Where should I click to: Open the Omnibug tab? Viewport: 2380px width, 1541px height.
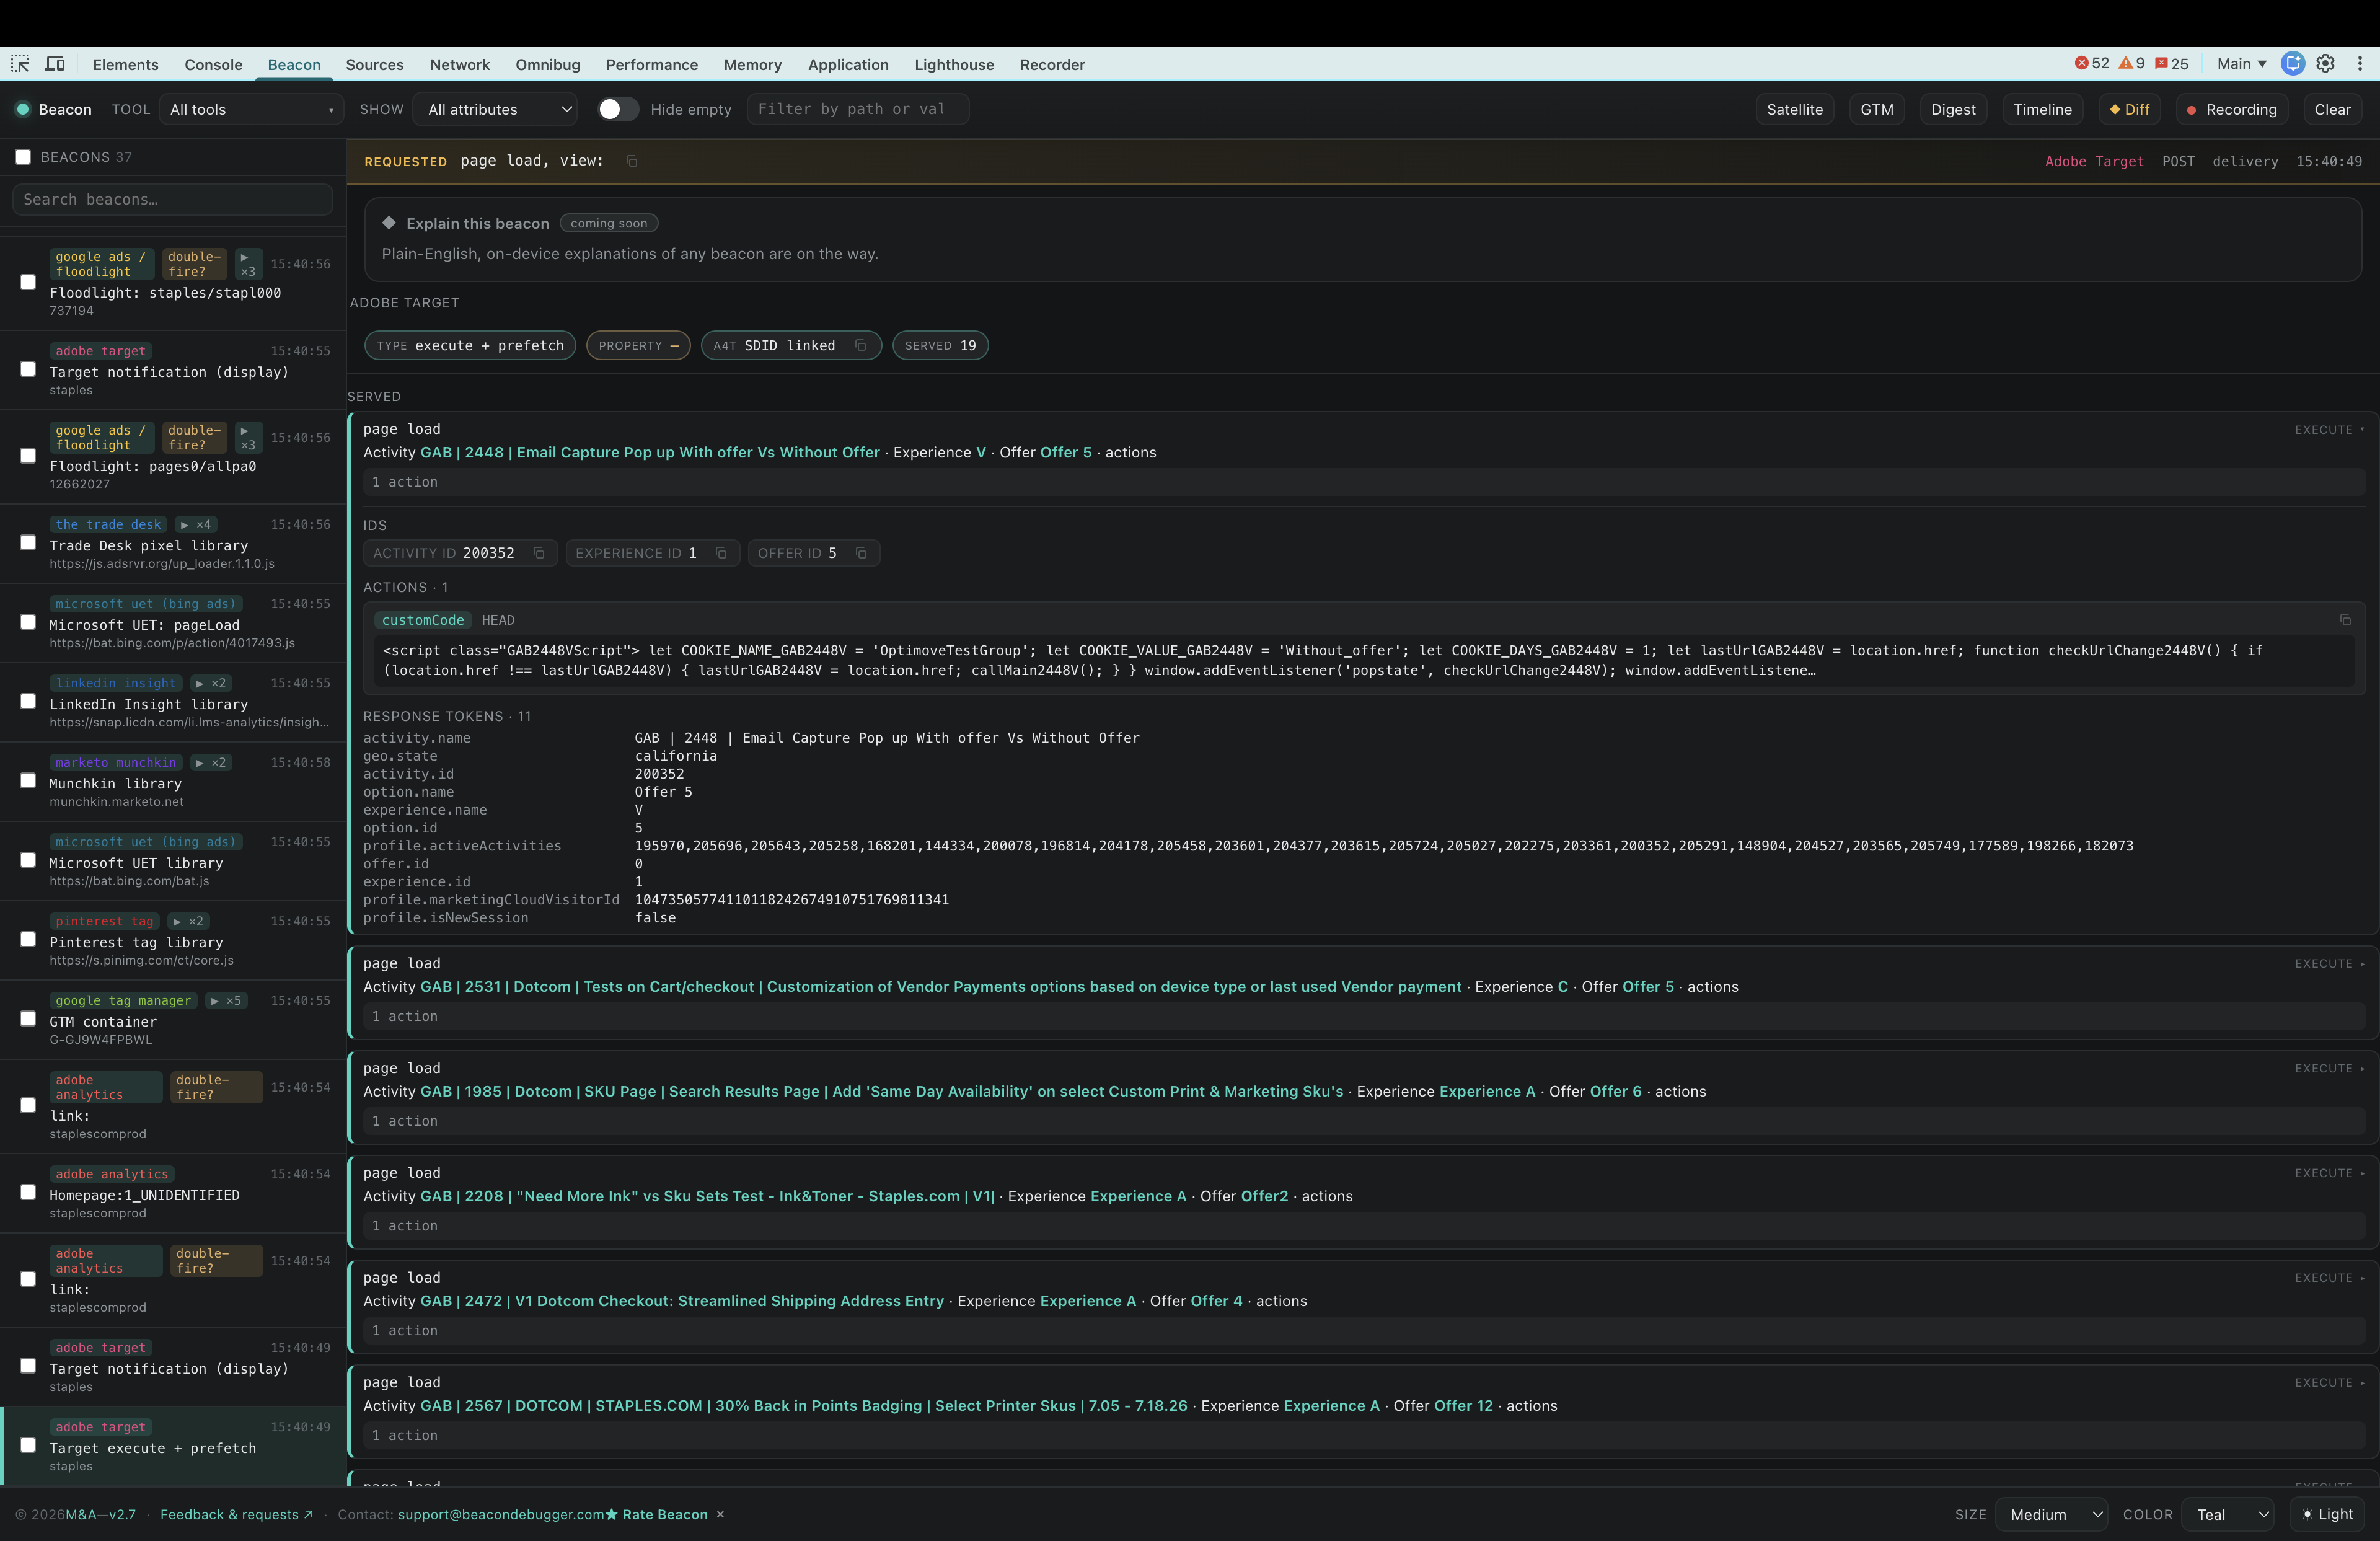(548, 64)
